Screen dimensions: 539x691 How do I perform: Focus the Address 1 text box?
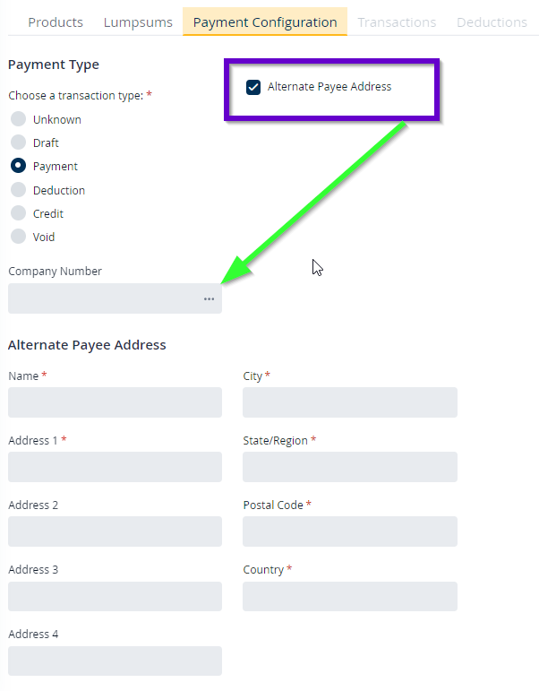pos(115,467)
